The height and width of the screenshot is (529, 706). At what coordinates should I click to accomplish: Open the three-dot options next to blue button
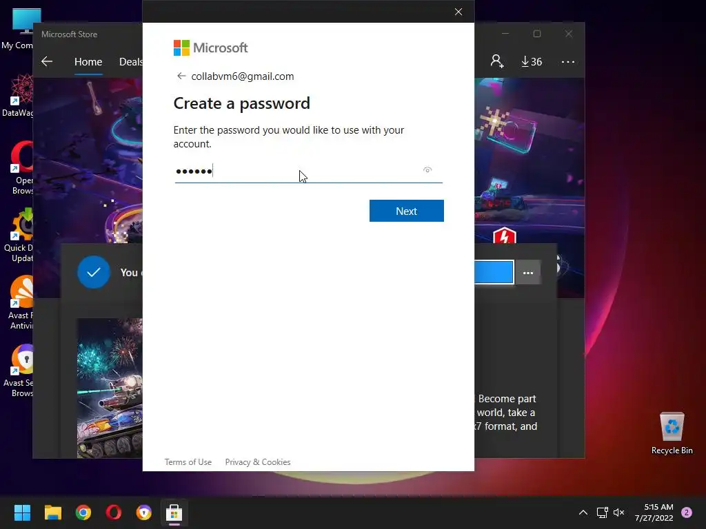pos(527,273)
